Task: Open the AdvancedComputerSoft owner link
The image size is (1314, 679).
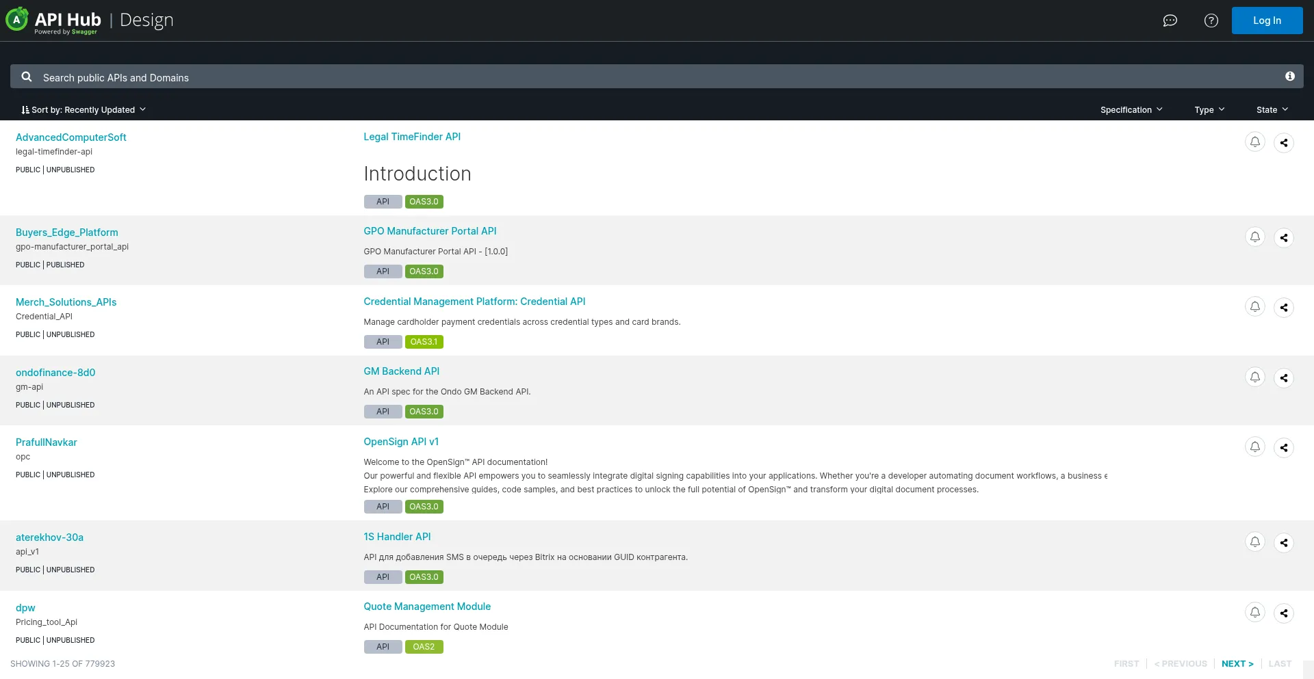Action: click(x=71, y=137)
